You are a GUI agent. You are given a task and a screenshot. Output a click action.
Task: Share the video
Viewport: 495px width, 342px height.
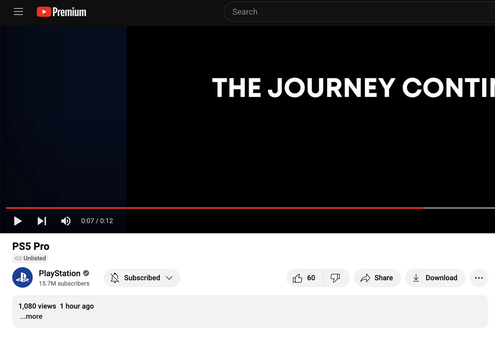(377, 277)
